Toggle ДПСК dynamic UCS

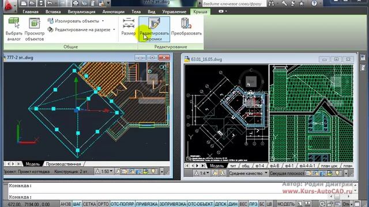[220, 204]
